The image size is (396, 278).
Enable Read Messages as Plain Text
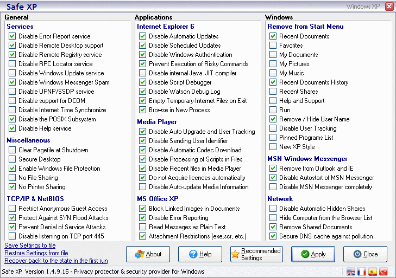(x=142, y=227)
